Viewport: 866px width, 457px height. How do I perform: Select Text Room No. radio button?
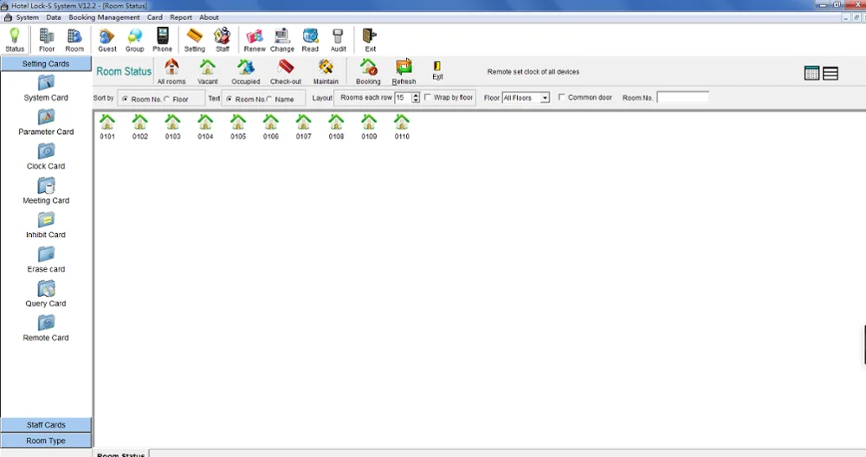(229, 100)
